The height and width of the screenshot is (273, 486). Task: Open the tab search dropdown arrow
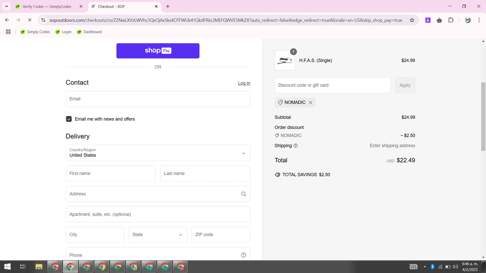(x=6, y=6)
